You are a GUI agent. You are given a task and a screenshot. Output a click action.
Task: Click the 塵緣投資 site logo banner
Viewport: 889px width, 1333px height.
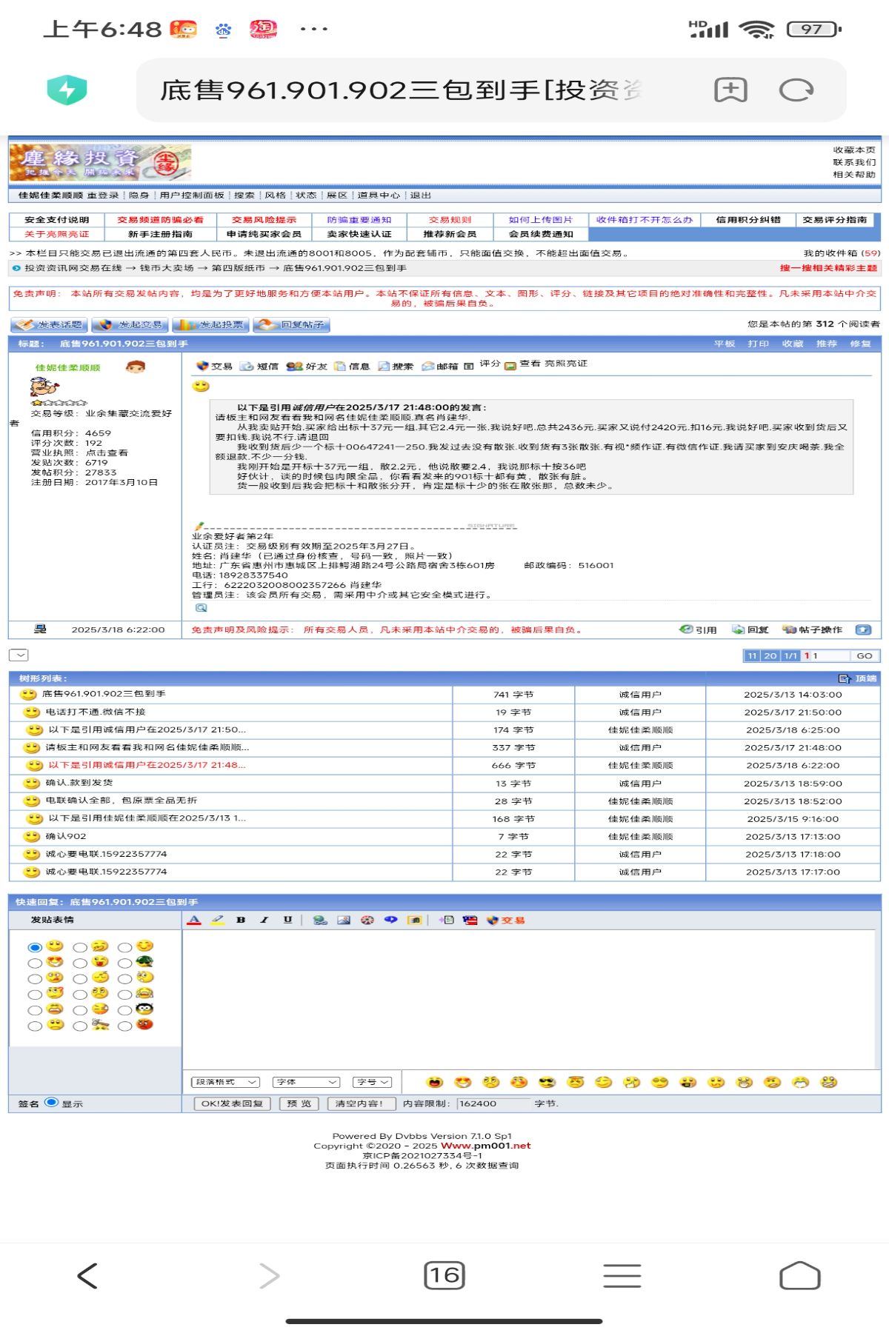(x=100, y=162)
